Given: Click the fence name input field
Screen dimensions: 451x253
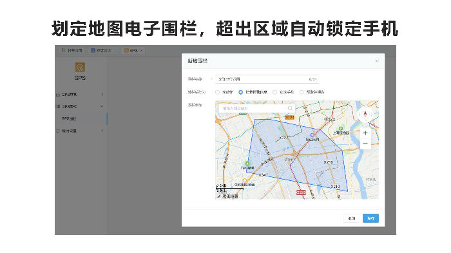Looking at the screenshot, I should tap(267, 79).
